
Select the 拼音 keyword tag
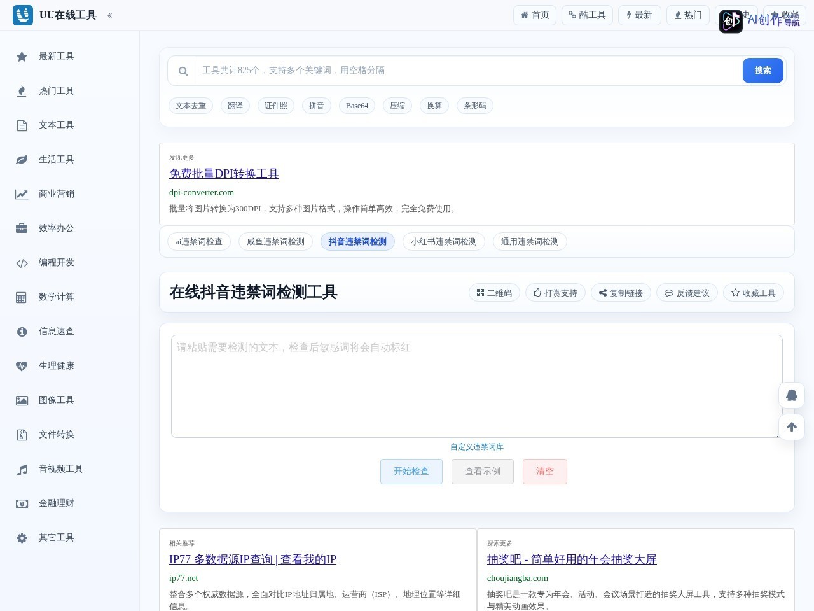(x=317, y=106)
